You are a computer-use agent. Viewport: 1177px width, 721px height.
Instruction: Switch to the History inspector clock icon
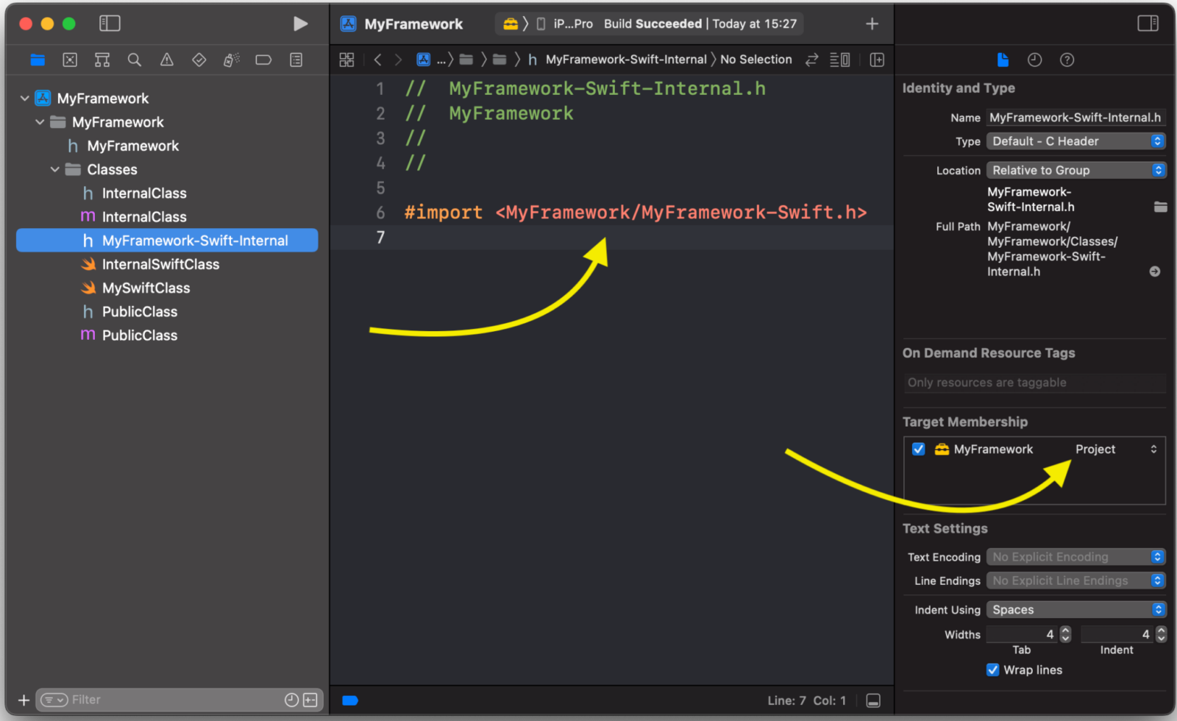click(1034, 60)
